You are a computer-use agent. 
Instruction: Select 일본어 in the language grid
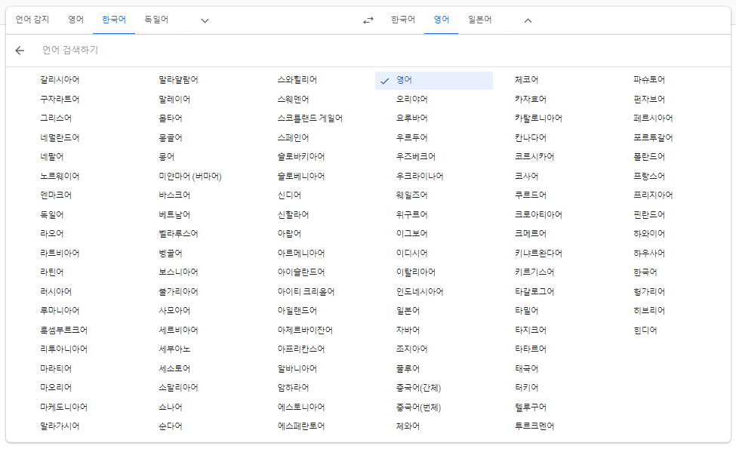pos(408,311)
